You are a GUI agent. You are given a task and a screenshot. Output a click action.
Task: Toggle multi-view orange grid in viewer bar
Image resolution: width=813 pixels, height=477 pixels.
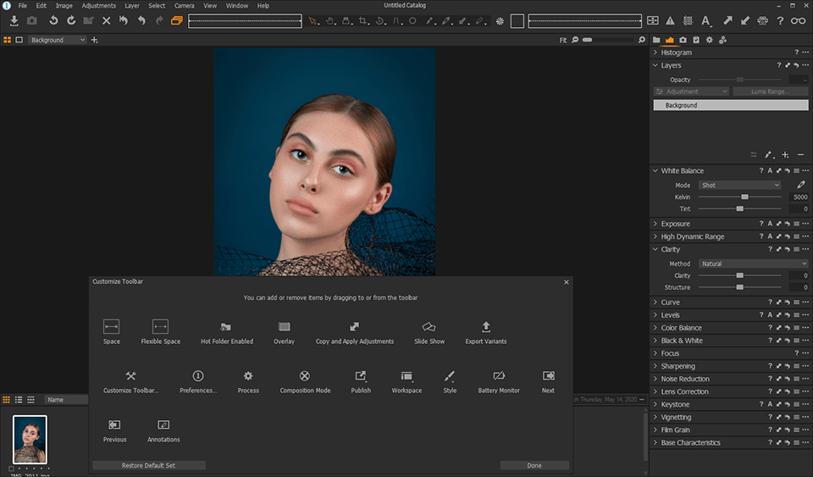(8, 40)
